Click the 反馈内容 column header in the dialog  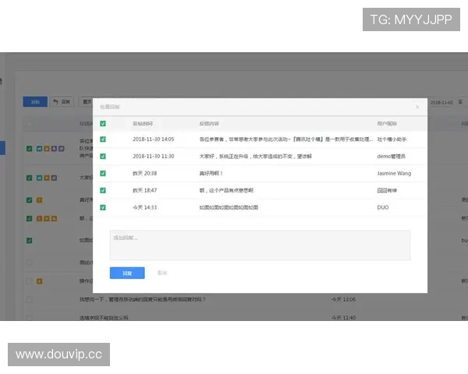(x=209, y=123)
